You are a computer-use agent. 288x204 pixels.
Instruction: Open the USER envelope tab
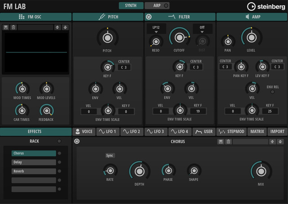(204, 131)
